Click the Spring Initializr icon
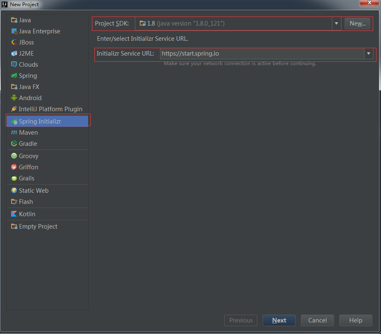The height and width of the screenshot is (334, 381). pos(14,121)
